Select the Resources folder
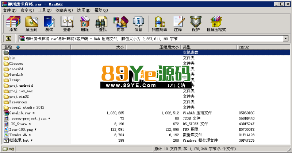 point(15,102)
